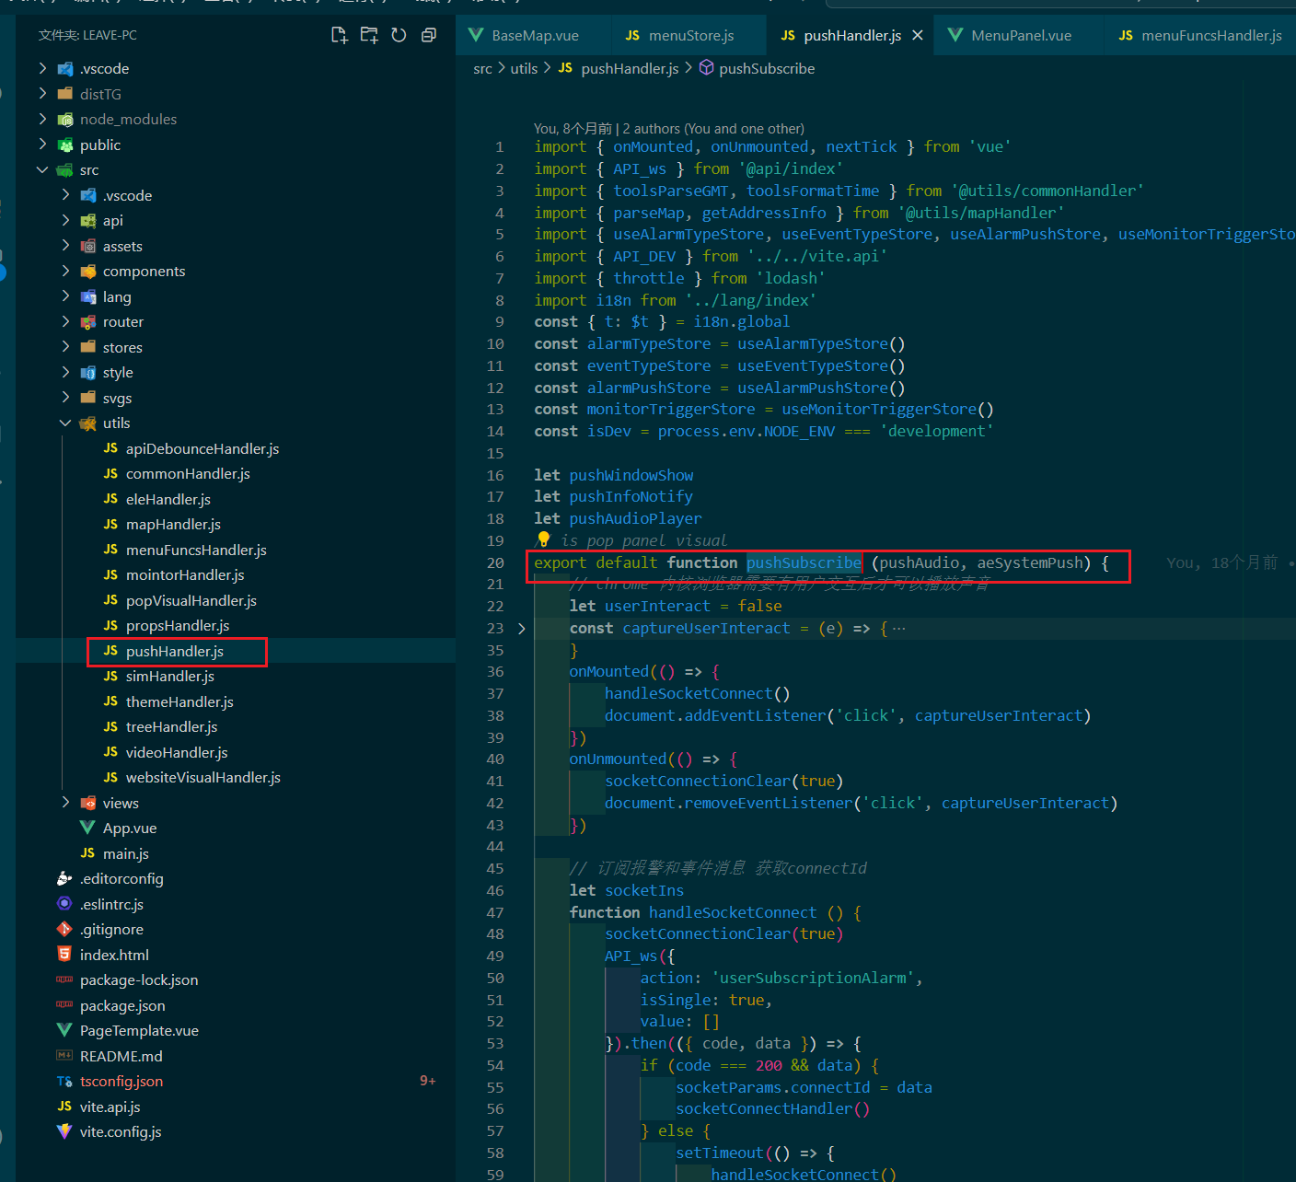Open index.html in the file tree
The width and height of the screenshot is (1296, 1182).
point(114,955)
